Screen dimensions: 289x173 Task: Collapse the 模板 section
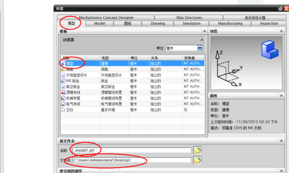pos(204,31)
